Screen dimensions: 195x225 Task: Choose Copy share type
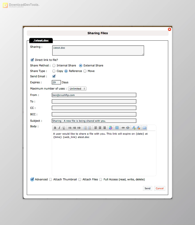54,71
